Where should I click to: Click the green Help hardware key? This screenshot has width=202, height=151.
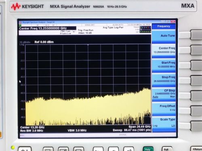point(148,149)
